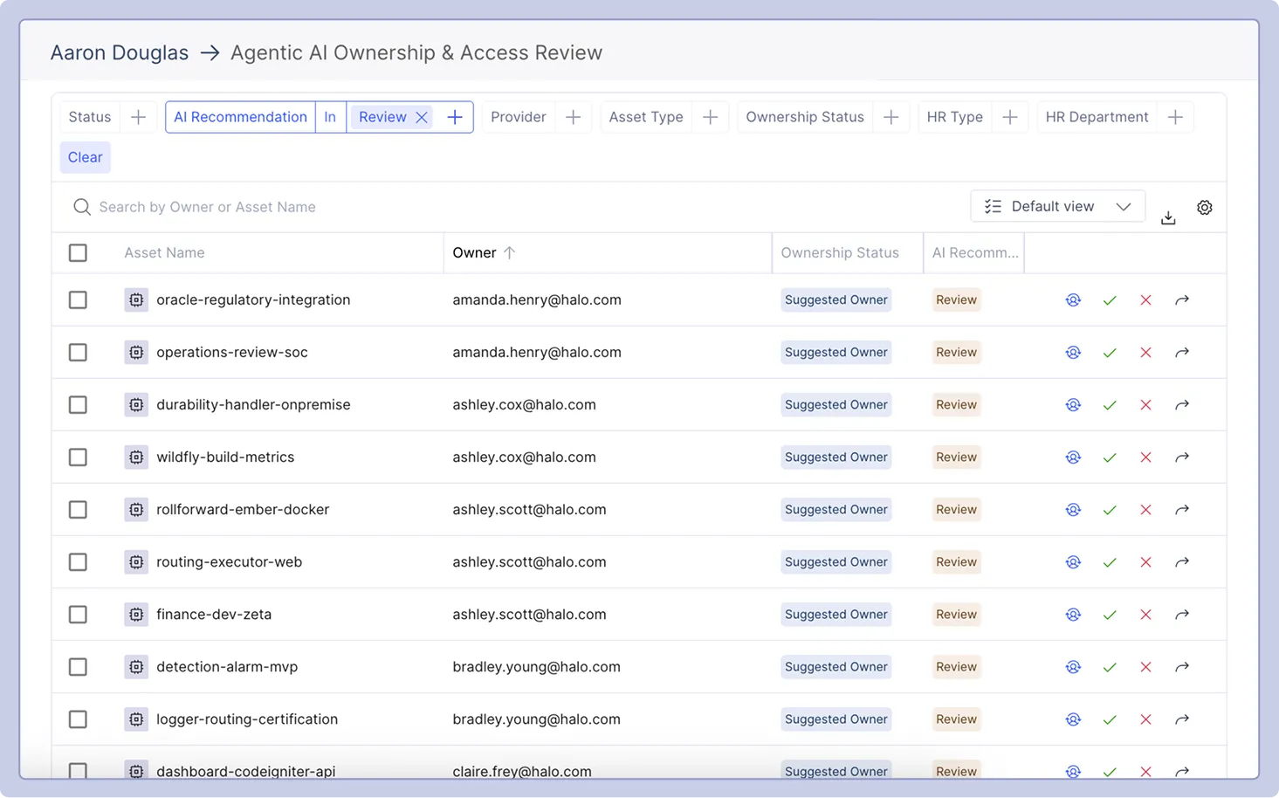Add a Provider filter with plus
Image resolution: width=1279 pixels, height=798 pixels.
573,117
